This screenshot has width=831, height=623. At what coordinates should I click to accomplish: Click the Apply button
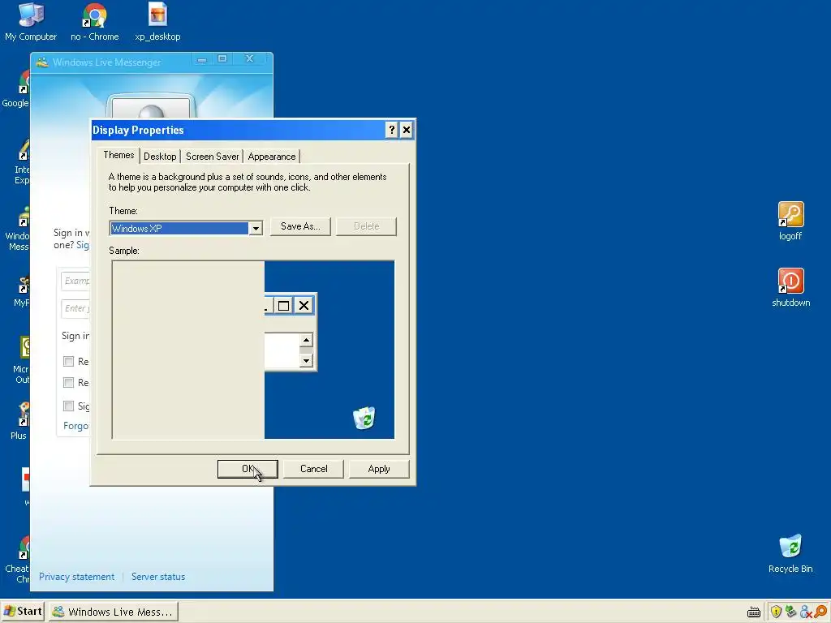(x=379, y=469)
